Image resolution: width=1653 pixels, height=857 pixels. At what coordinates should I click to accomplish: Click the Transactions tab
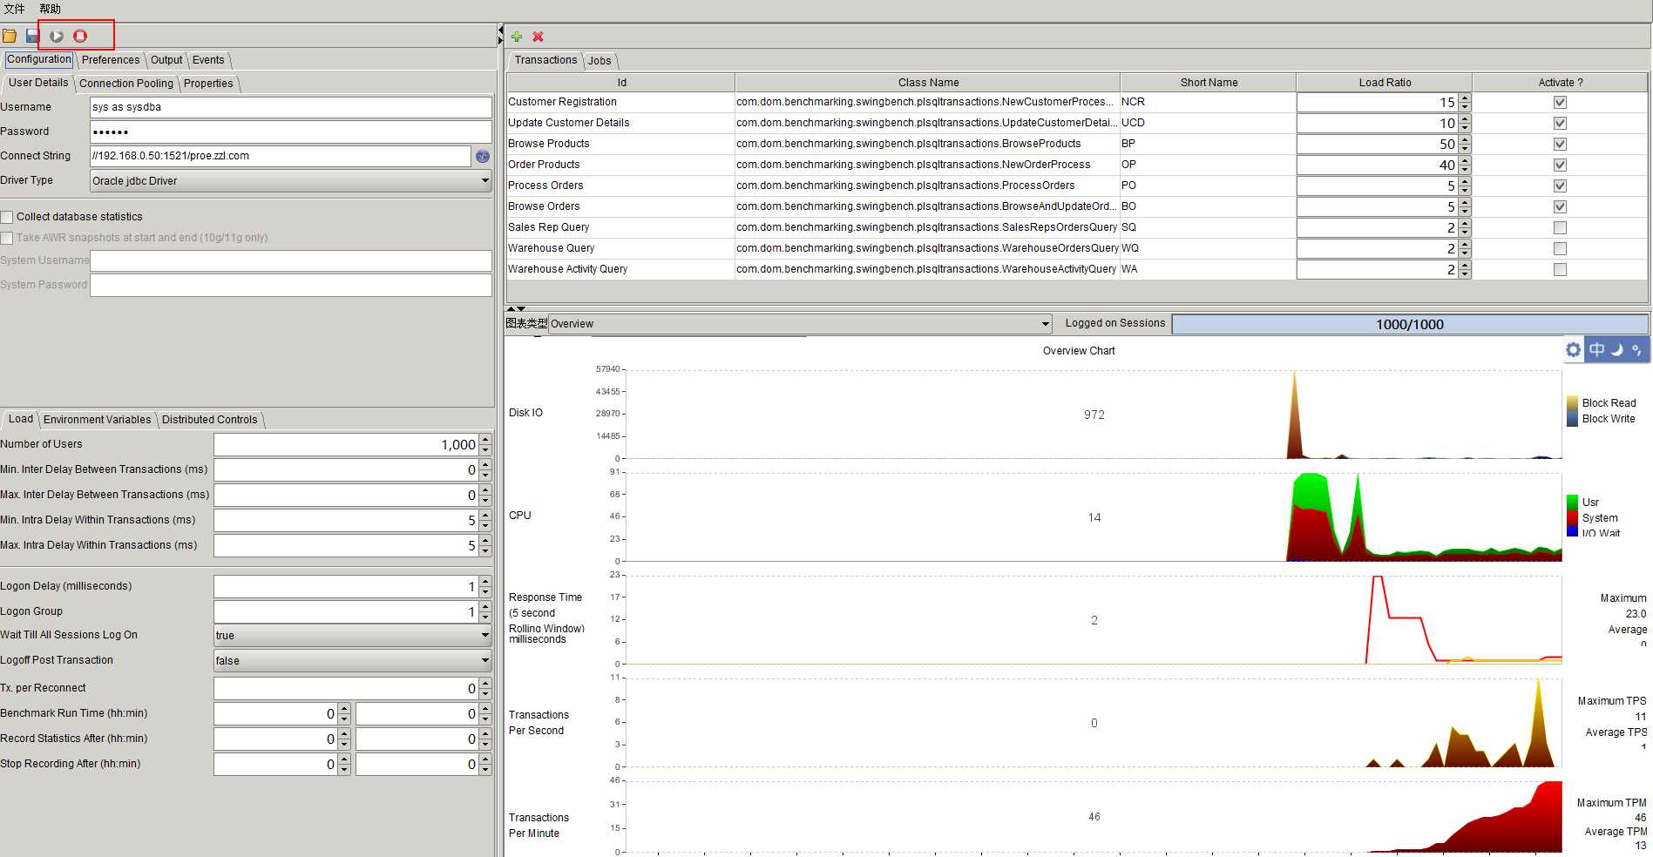(545, 60)
